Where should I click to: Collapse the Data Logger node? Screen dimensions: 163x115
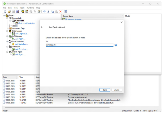[x=7, y=31]
